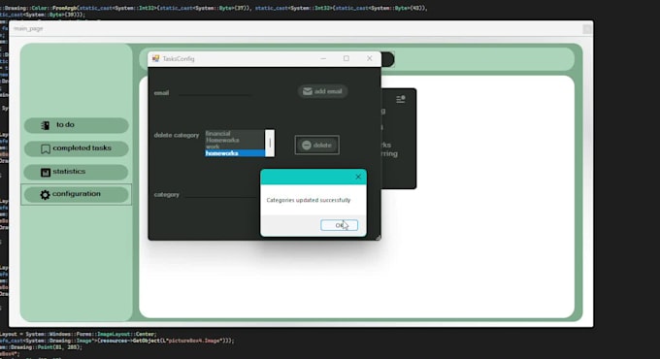
Task: Click the category list scrollbar
Action: pyautogui.click(x=270, y=143)
